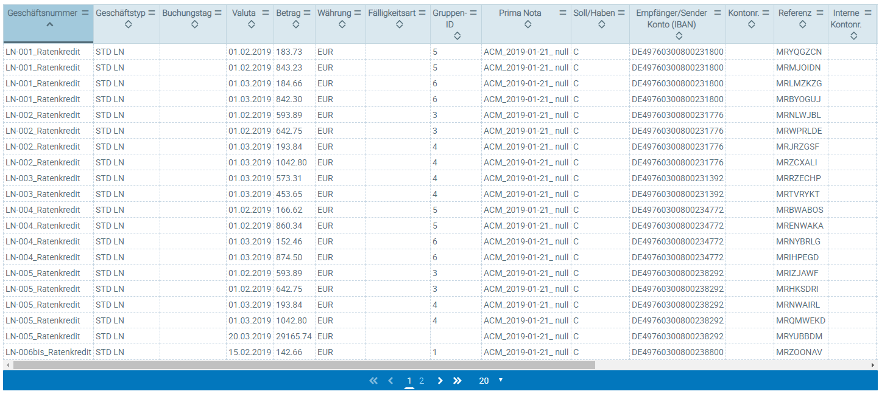Screen dimensions: 879x394
Task: Select IBAN DE49760300800238800 cell
Action: (677, 352)
